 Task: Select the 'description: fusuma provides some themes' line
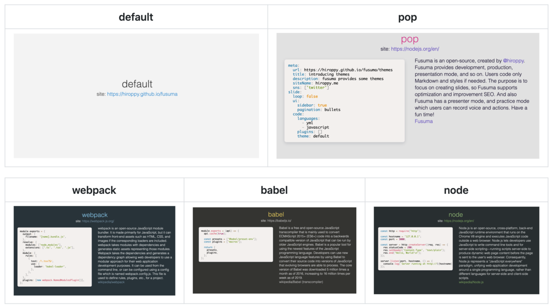[338, 79]
